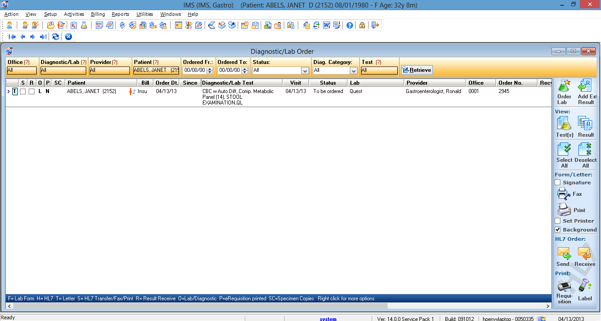The width and height of the screenshot is (601, 321).
Task: Sort by Provider column header
Action: (x=435, y=83)
